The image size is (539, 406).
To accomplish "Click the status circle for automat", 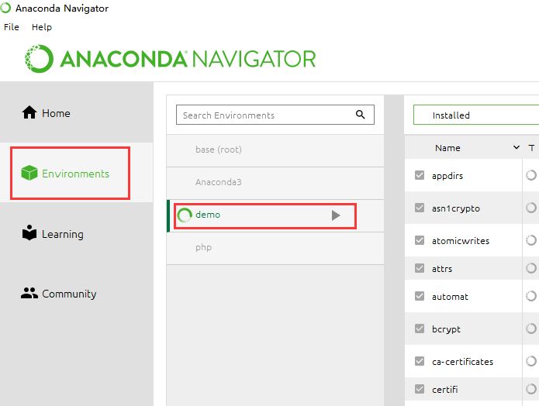I will tap(530, 296).
